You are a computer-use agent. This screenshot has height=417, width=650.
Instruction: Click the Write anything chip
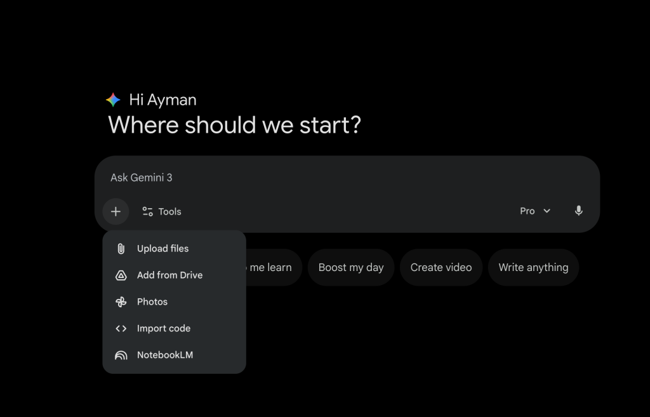[533, 267]
